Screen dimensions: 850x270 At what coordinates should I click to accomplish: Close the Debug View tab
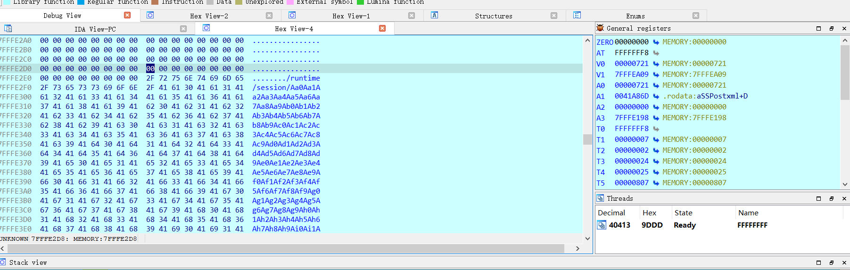point(127,16)
